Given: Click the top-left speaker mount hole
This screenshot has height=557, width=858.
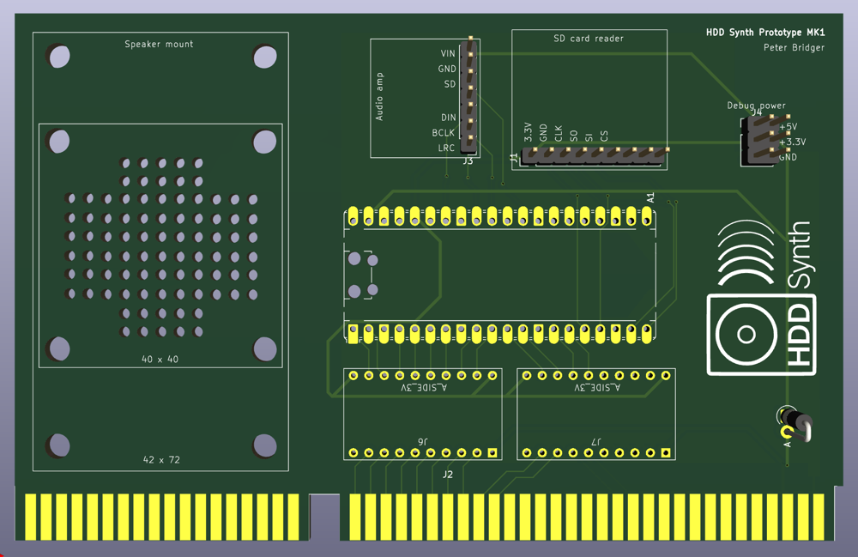Looking at the screenshot, I should coord(59,58).
